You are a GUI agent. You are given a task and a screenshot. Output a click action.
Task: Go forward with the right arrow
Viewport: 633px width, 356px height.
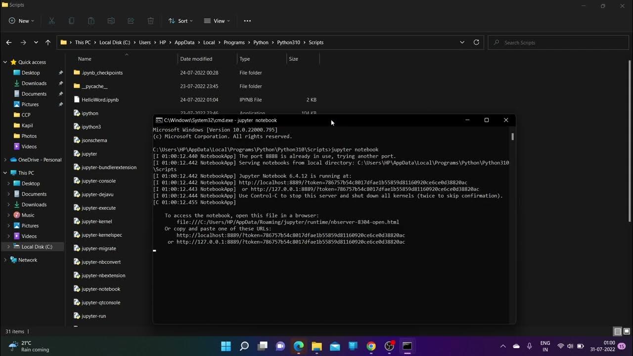tap(23, 43)
